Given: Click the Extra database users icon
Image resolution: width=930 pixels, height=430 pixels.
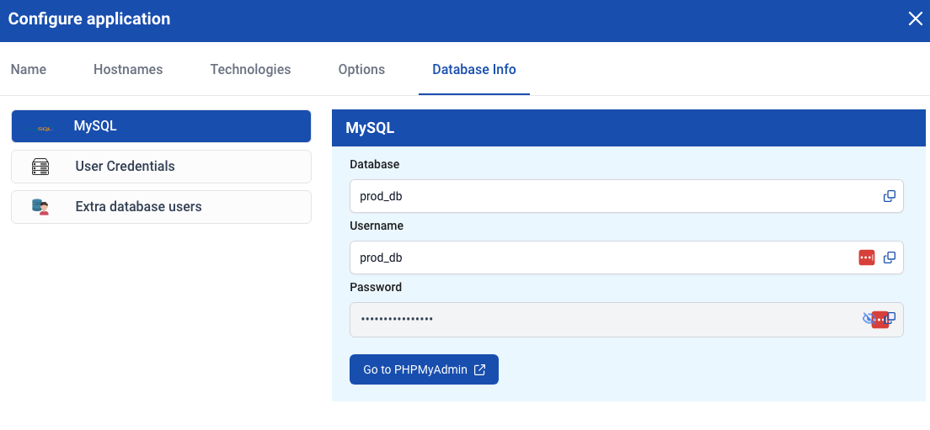Looking at the screenshot, I should [x=40, y=207].
